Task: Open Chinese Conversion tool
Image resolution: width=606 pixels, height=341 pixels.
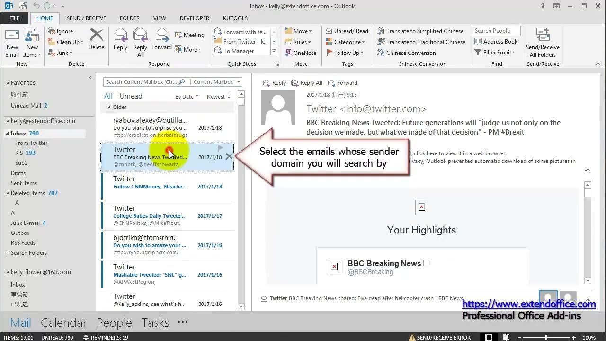Action: click(x=407, y=53)
